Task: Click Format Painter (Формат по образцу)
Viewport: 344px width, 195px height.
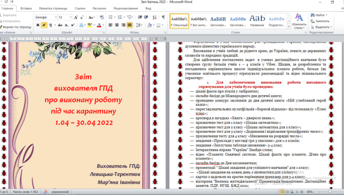Action: click(16, 27)
